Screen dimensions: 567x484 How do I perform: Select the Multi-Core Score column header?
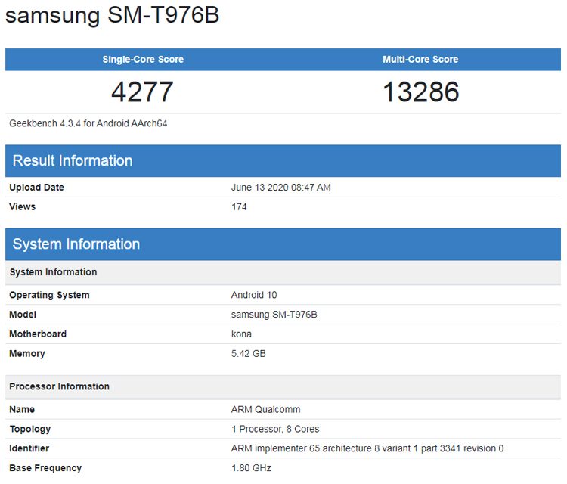(420, 60)
